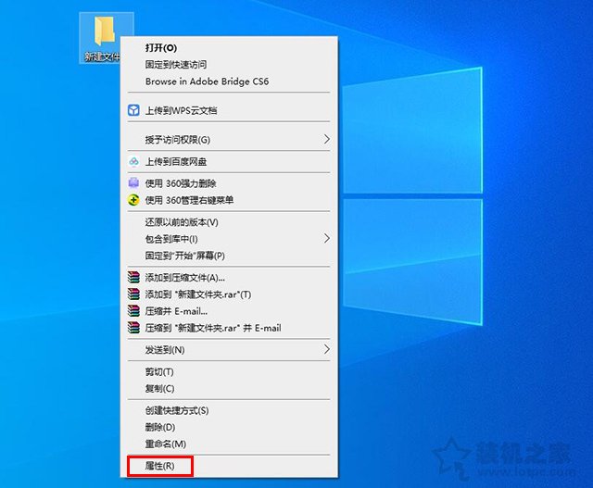Click WinRAR icon beside 添加到 "新建文件夹.rar"(T)

click(133, 294)
